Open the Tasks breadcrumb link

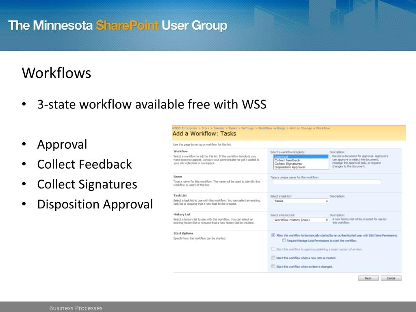point(233,128)
